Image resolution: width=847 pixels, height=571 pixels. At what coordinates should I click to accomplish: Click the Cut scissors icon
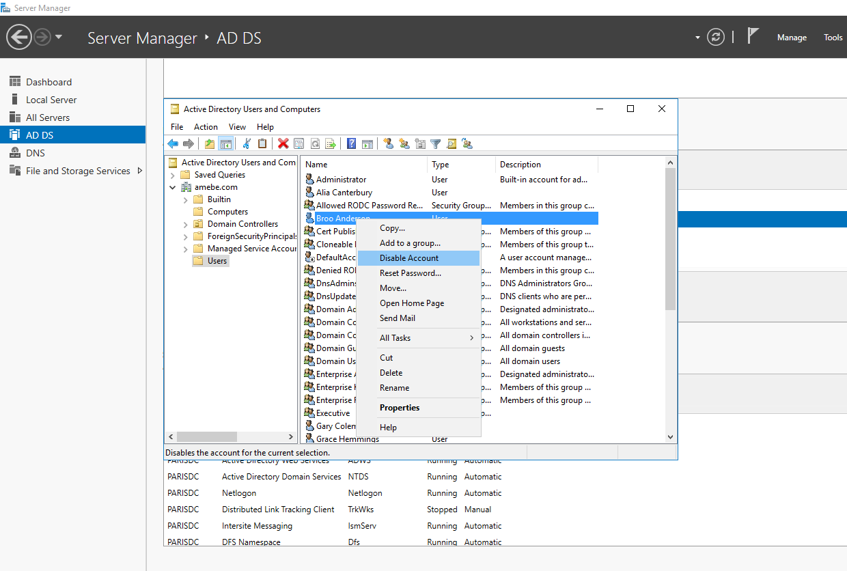click(247, 143)
